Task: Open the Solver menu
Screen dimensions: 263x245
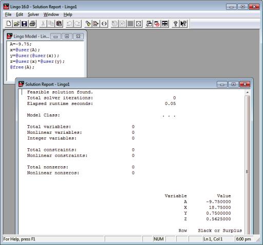Action: (33, 14)
